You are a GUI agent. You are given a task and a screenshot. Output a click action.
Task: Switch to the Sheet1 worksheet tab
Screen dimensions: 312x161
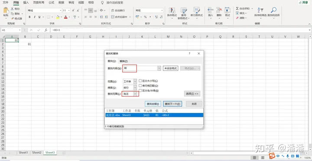[23, 153]
